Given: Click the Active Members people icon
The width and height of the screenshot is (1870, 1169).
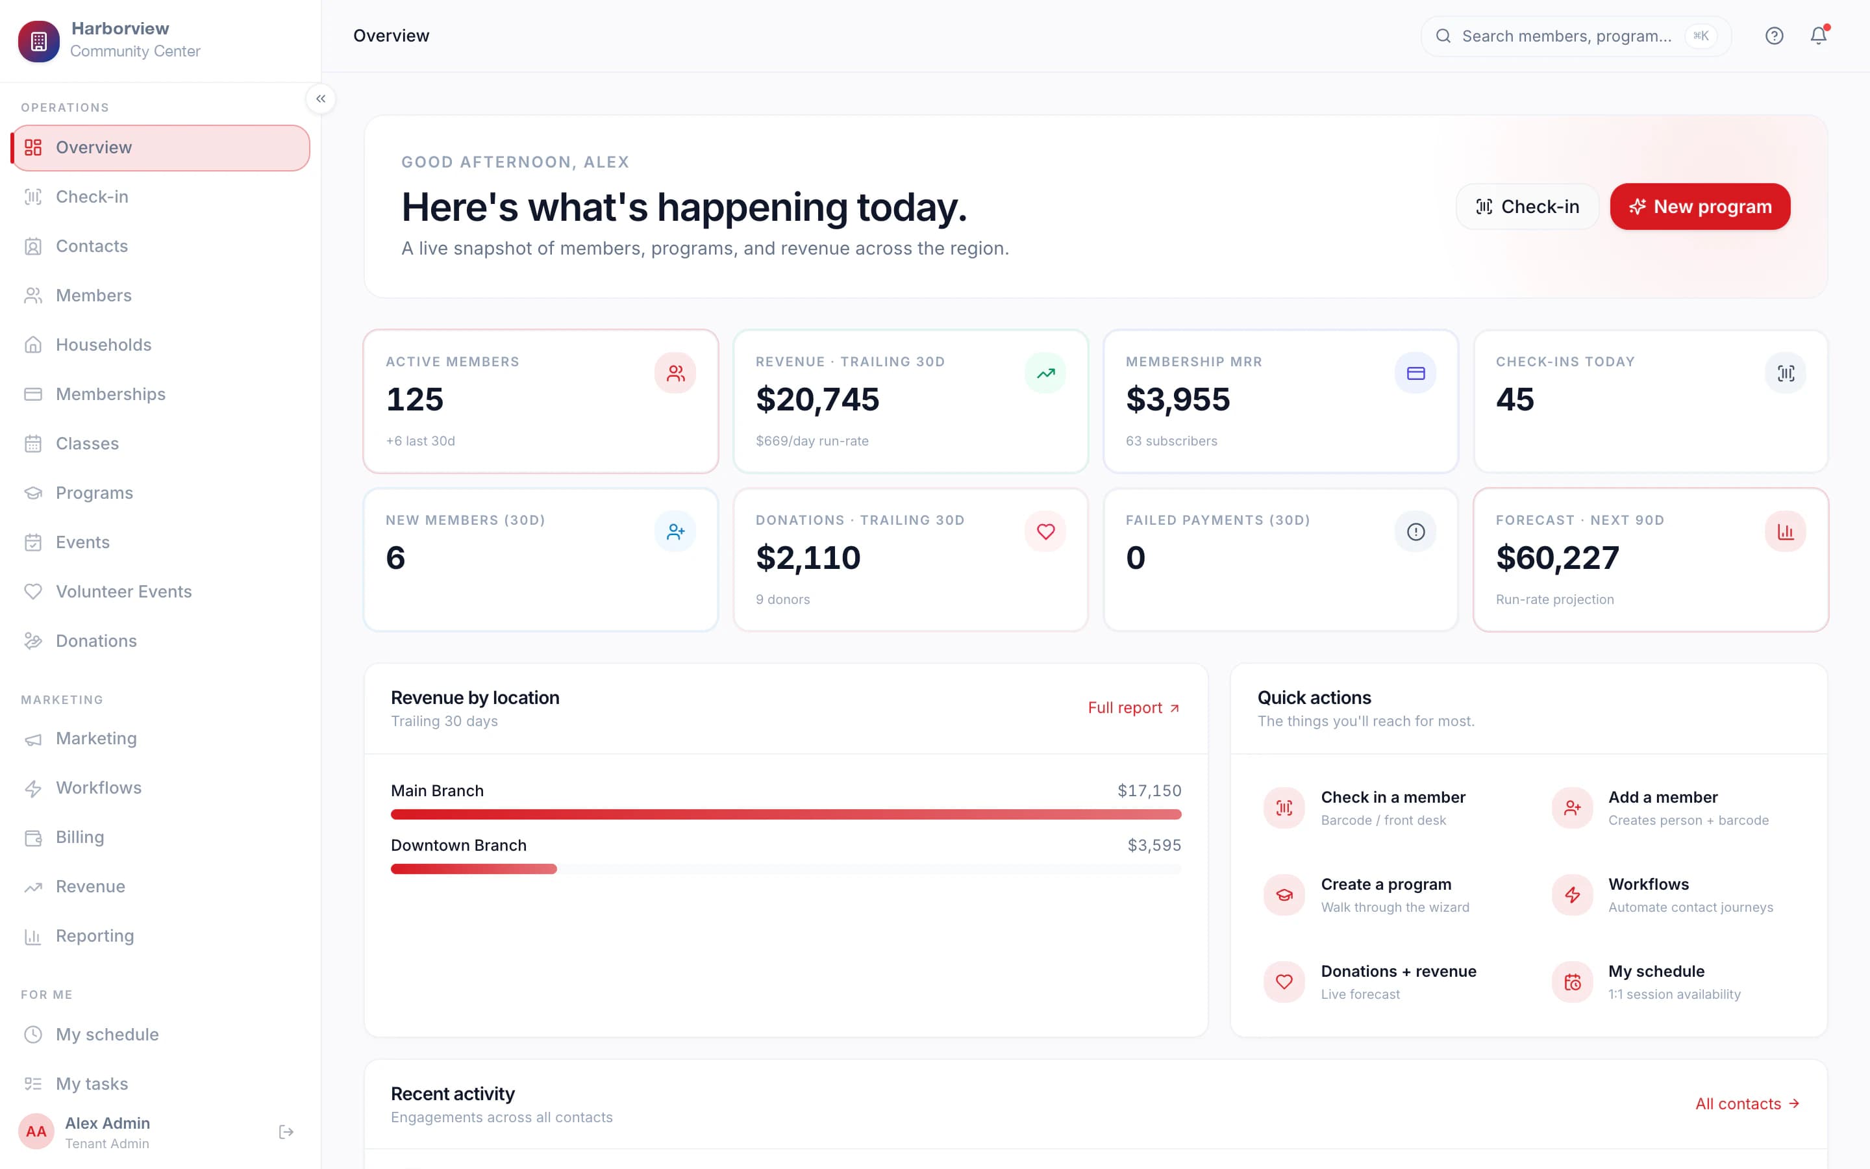Looking at the screenshot, I should tap(675, 373).
